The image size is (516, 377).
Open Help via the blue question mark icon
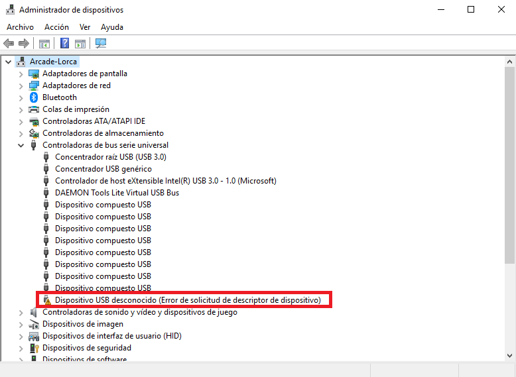[65, 43]
